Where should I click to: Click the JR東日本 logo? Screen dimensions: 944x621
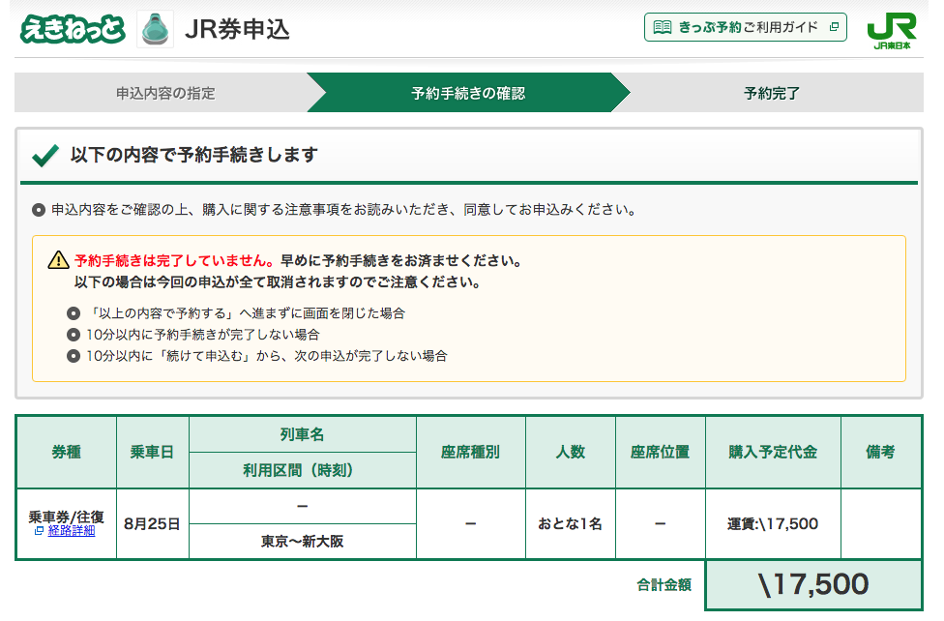tap(892, 30)
